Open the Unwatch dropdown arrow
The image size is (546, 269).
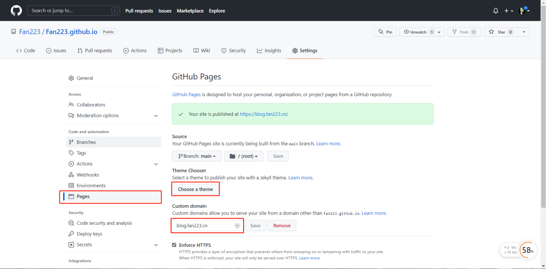[439, 32]
